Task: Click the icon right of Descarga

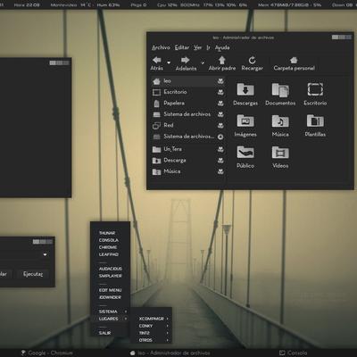Action: point(220,161)
